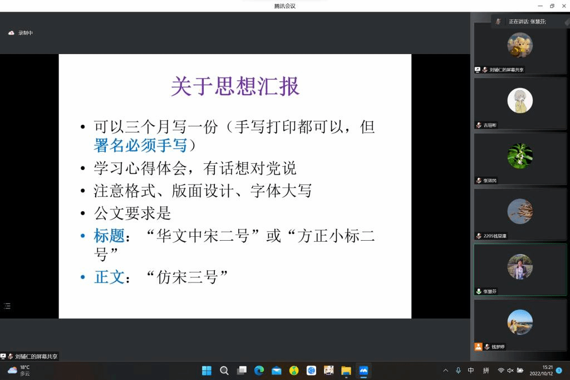Toggle the 拼 pinyin input mode
570x380 pixels.
coord(486,371)
